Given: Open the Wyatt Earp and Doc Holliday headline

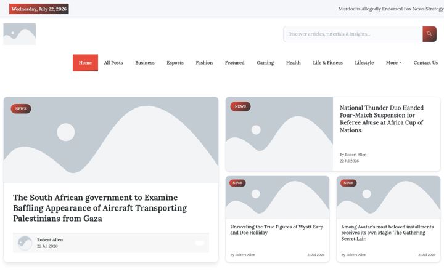Looking at the screenshot, I should (x=277, y=230).
